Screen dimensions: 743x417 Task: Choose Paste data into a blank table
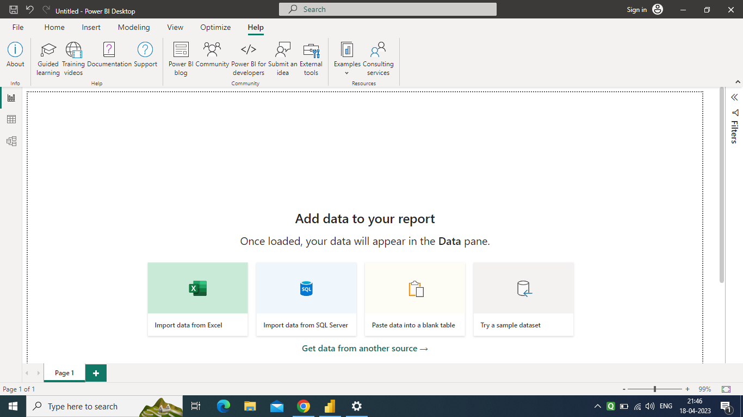click(415, 299)
